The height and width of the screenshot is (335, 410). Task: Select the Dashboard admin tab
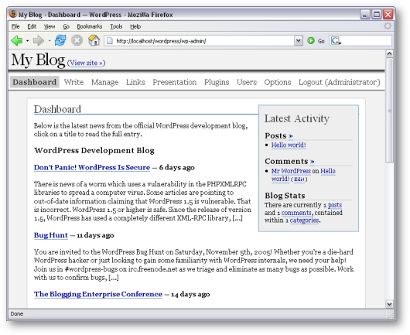coord(35,82)
